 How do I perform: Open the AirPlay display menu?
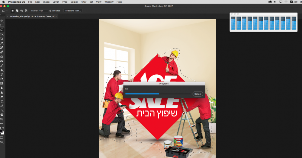point(281,2)
